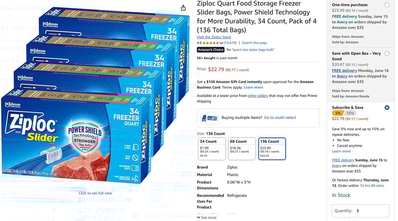Open the Quantity dropdown
This screenshot has height=221, width=398.
click(x=361, y=211)
